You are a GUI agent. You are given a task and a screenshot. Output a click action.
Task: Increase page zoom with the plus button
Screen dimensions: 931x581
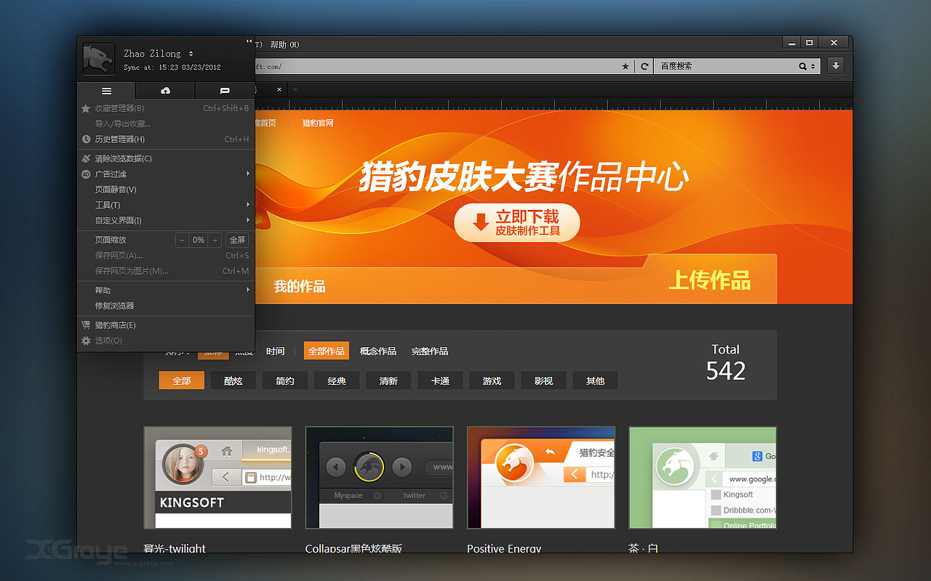[215, 240]
